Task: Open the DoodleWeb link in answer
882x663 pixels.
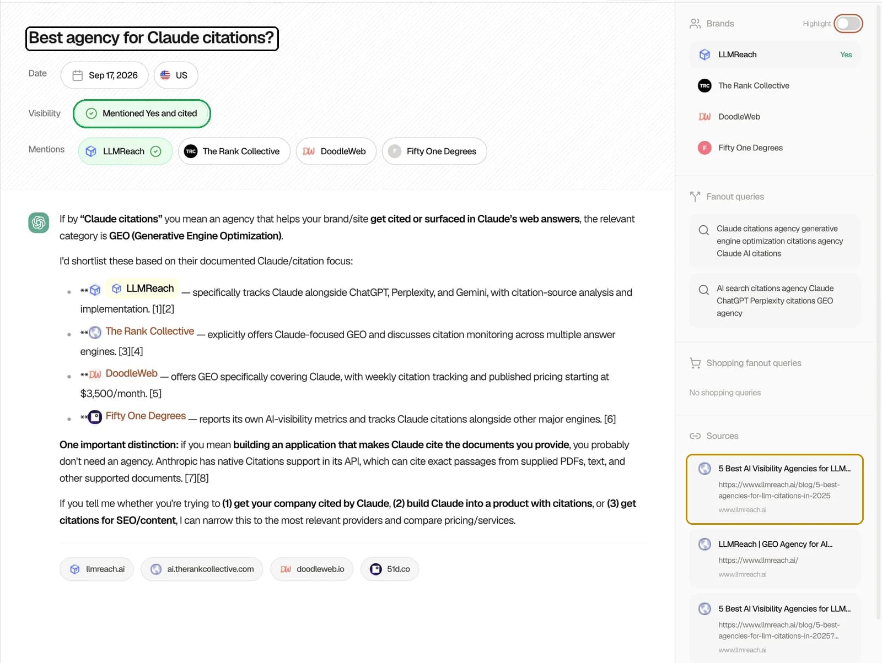Action: click(132, 373)
